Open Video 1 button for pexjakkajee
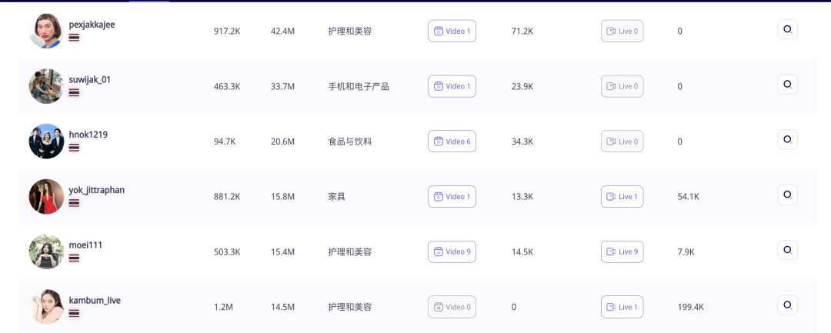Screen dimensions: 831x333 452,32
